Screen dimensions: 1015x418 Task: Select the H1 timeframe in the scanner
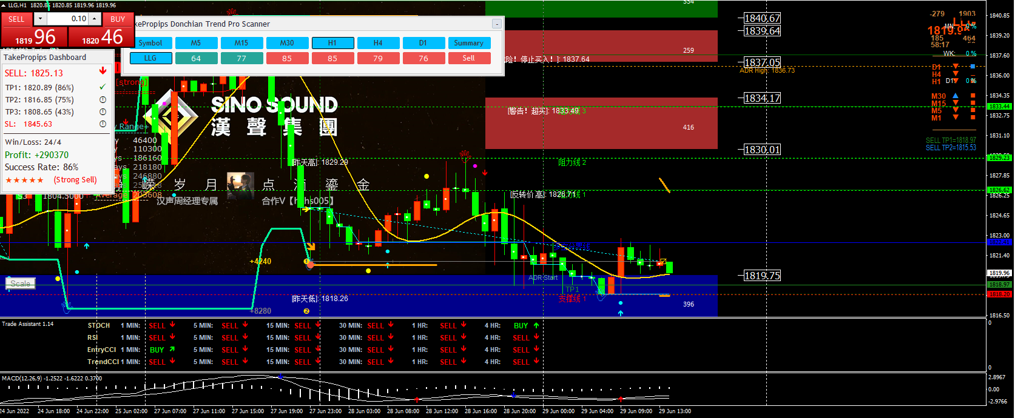332,43
